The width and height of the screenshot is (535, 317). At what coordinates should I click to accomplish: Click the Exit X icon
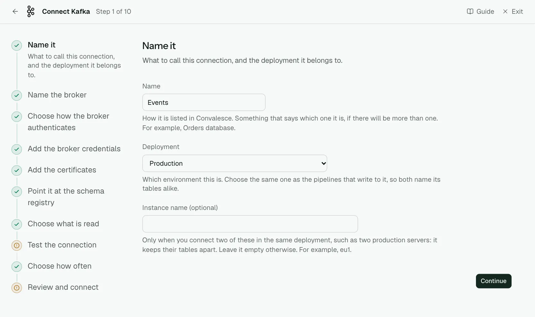pyautogui.click(x=505, y=12)
